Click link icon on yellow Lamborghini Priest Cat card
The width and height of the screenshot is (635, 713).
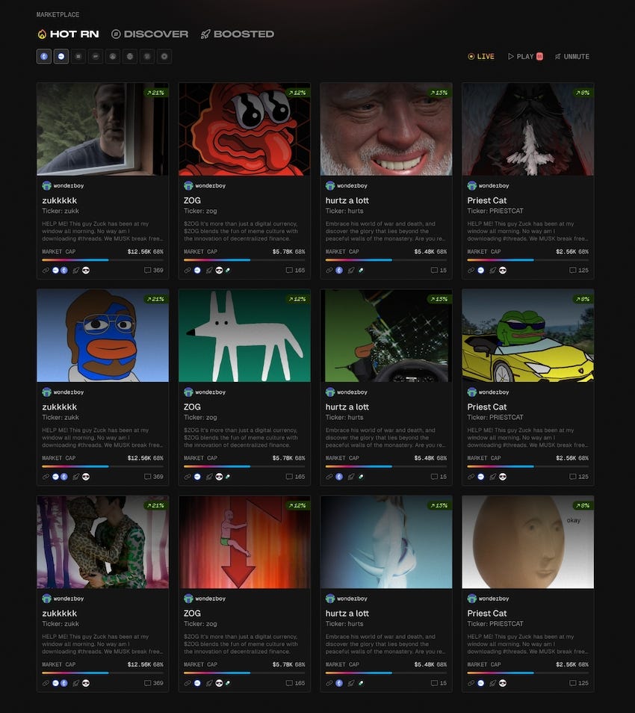(x=471, y=477)
